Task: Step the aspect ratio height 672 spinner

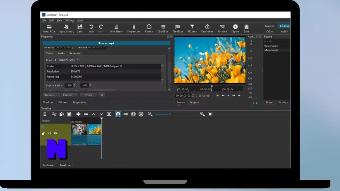Action: [x=90, y=85]
